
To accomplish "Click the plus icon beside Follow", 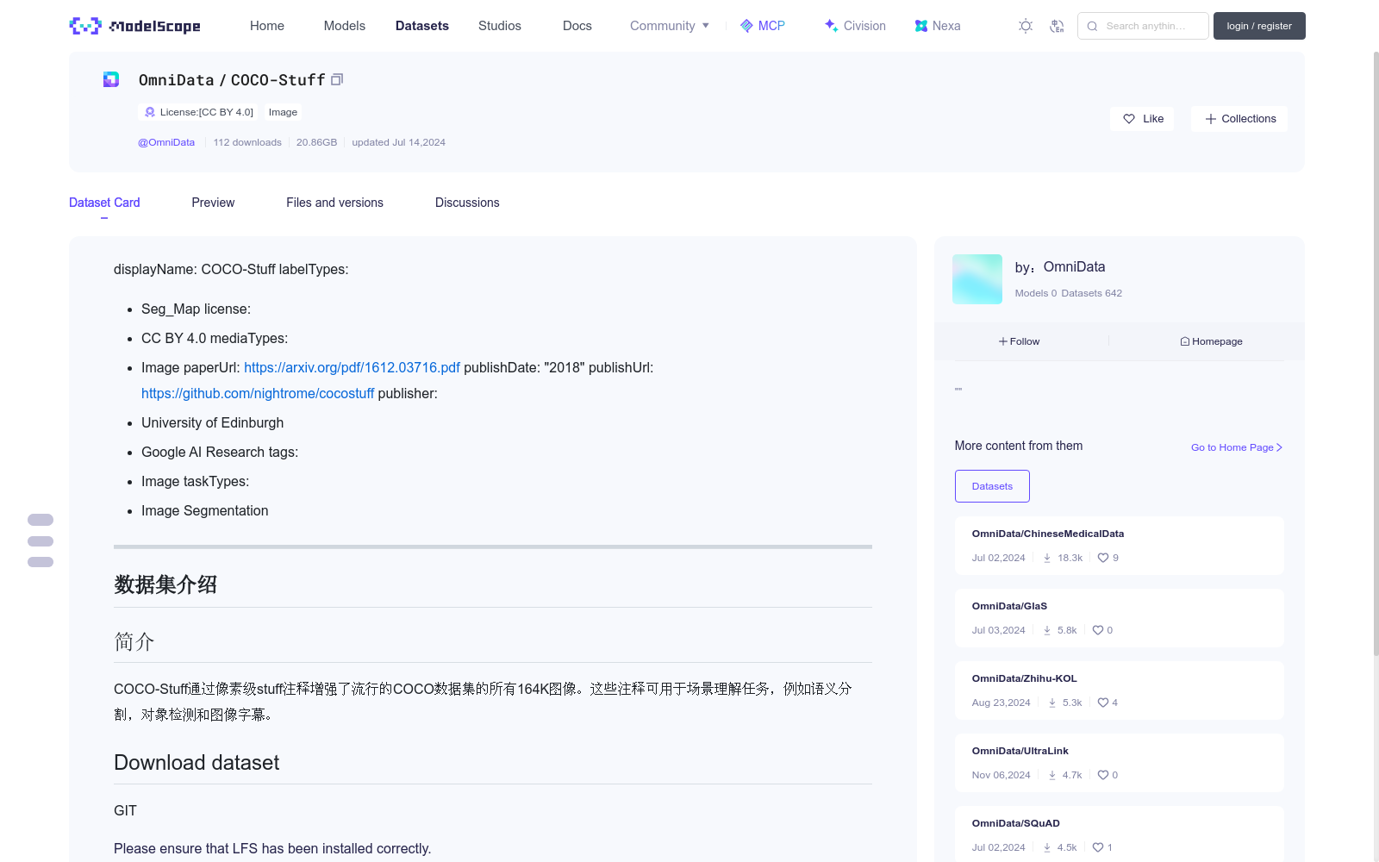I will (x=1003, y=341).
